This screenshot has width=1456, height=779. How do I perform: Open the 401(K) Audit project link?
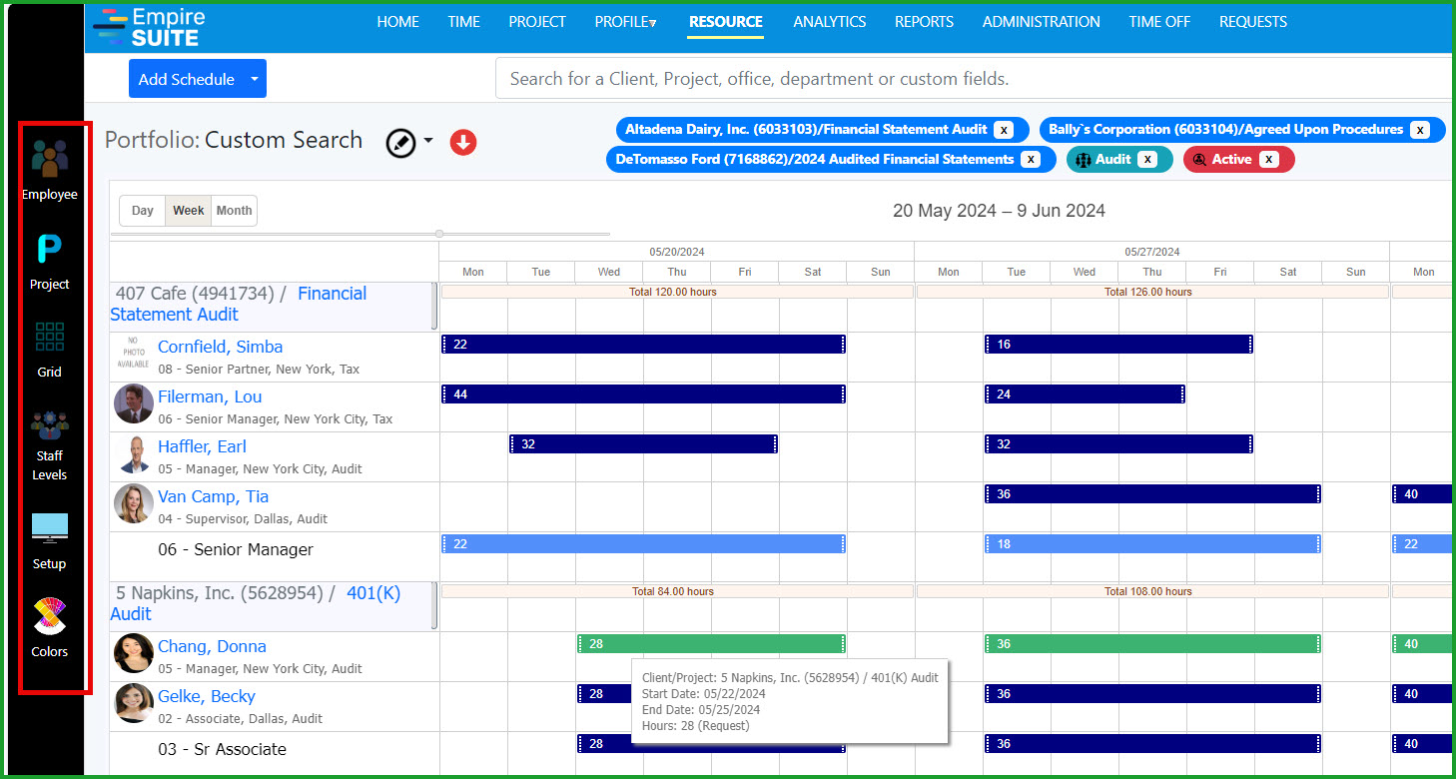[x=255, y=603]
